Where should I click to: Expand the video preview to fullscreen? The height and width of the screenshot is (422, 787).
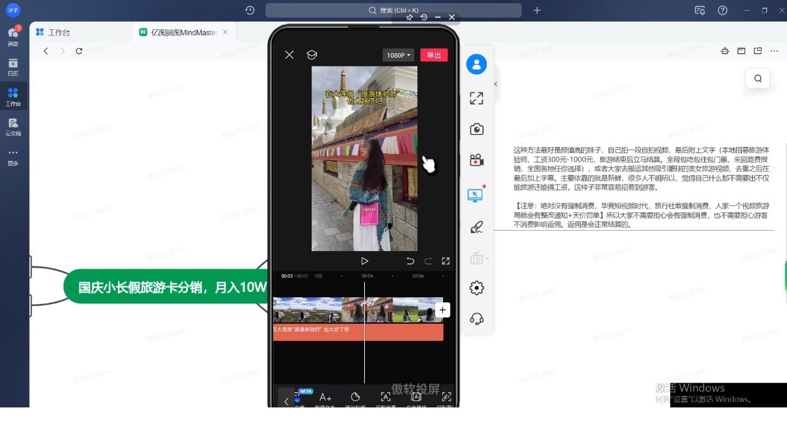pyautogui.click(x=446, y=261)
